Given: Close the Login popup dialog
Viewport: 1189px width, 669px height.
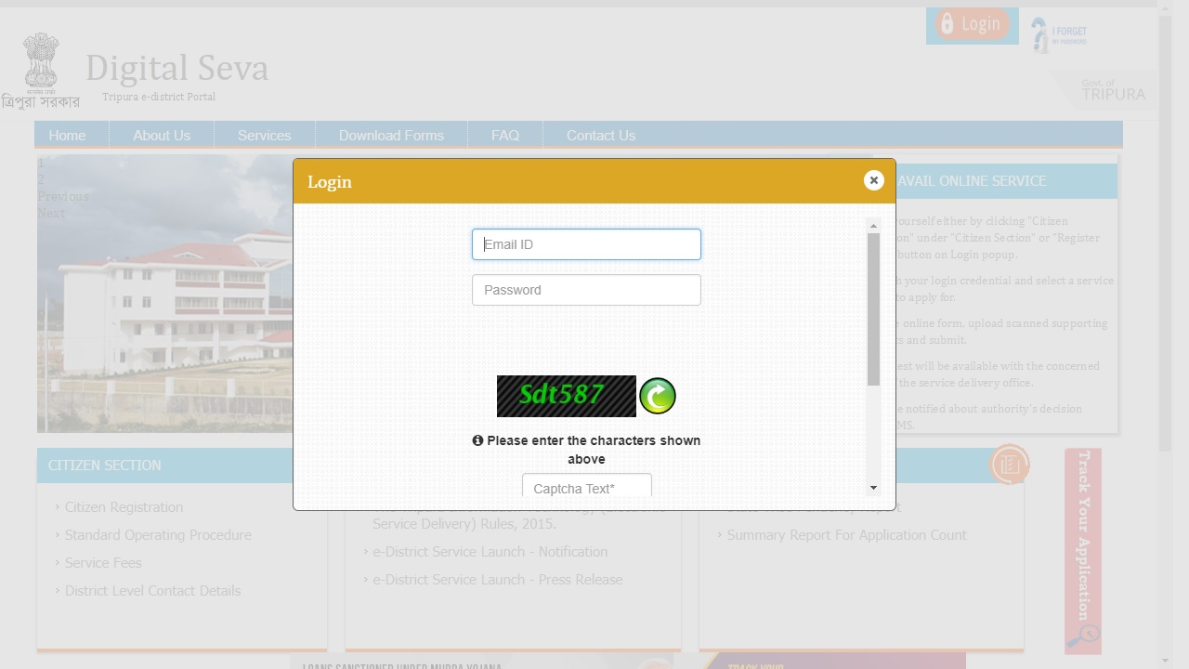Looking at the screenshot, I should point(873,180).
